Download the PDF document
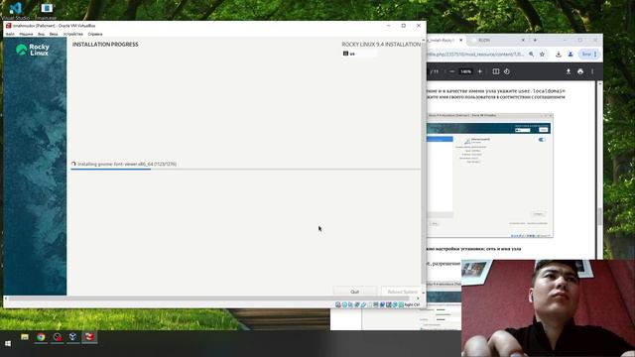The height and width of the screenshot is (357, 635). [x=569, y=71]
